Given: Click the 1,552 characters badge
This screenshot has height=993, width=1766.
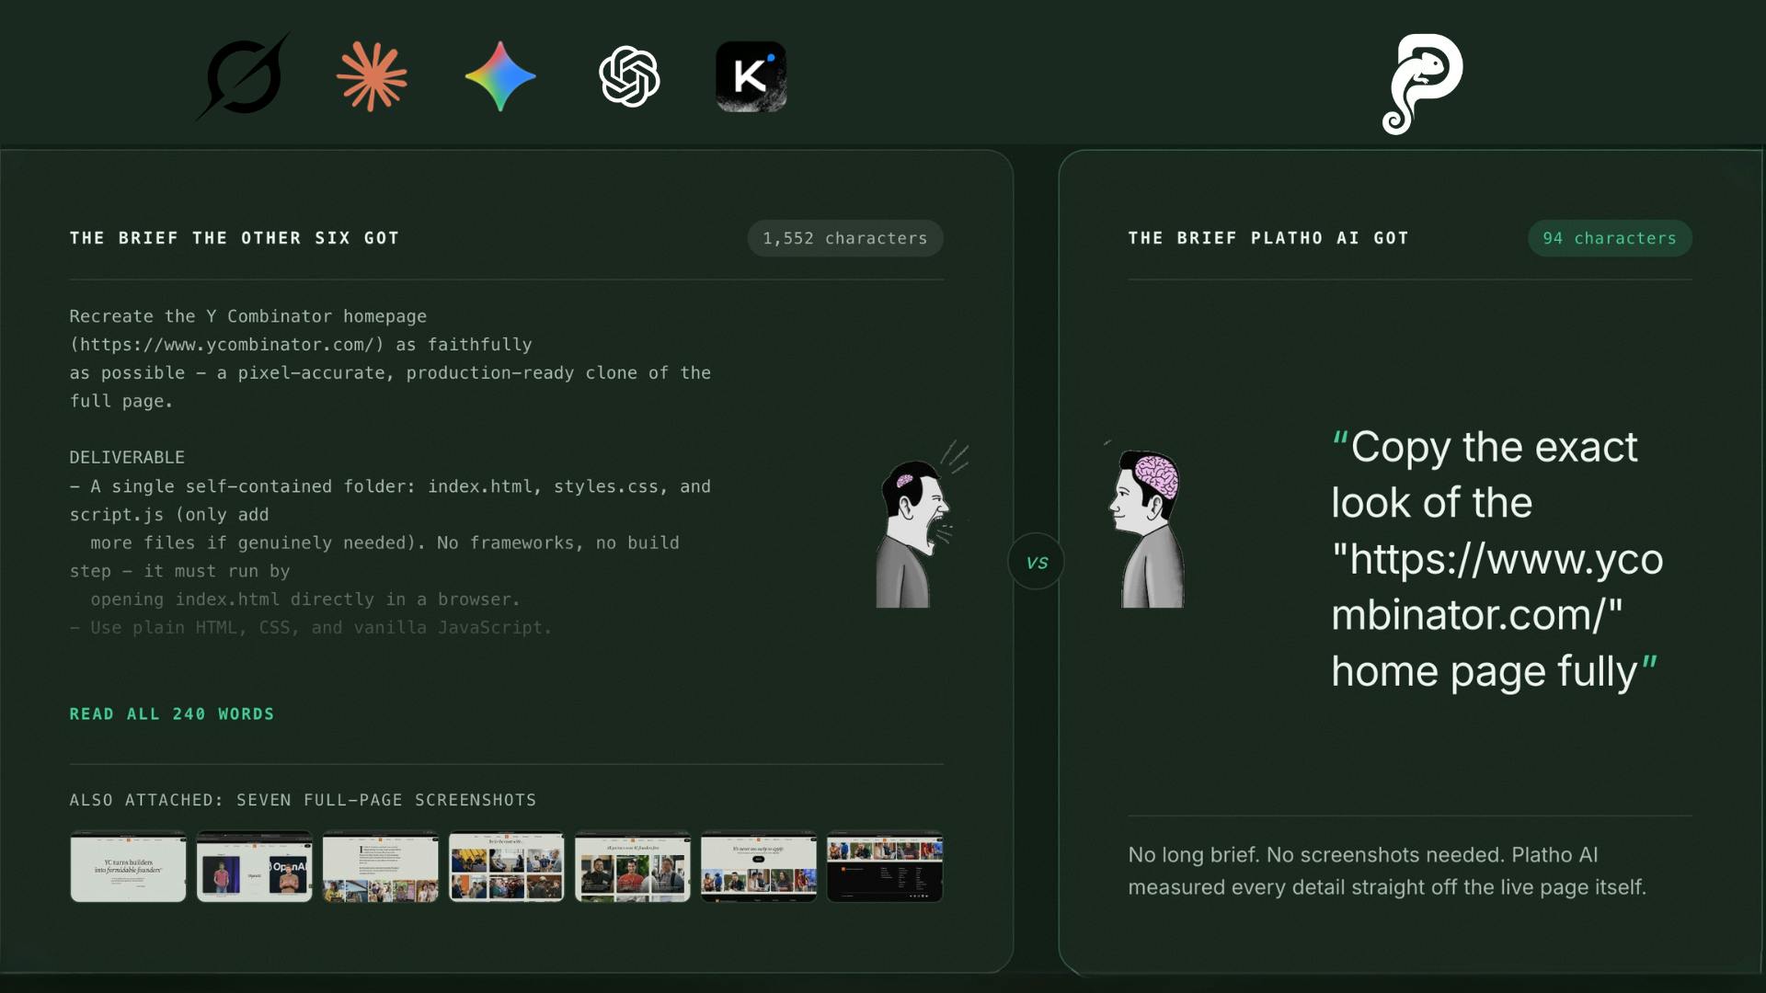Looking at the screenshot, I should (x=845, y=238).
